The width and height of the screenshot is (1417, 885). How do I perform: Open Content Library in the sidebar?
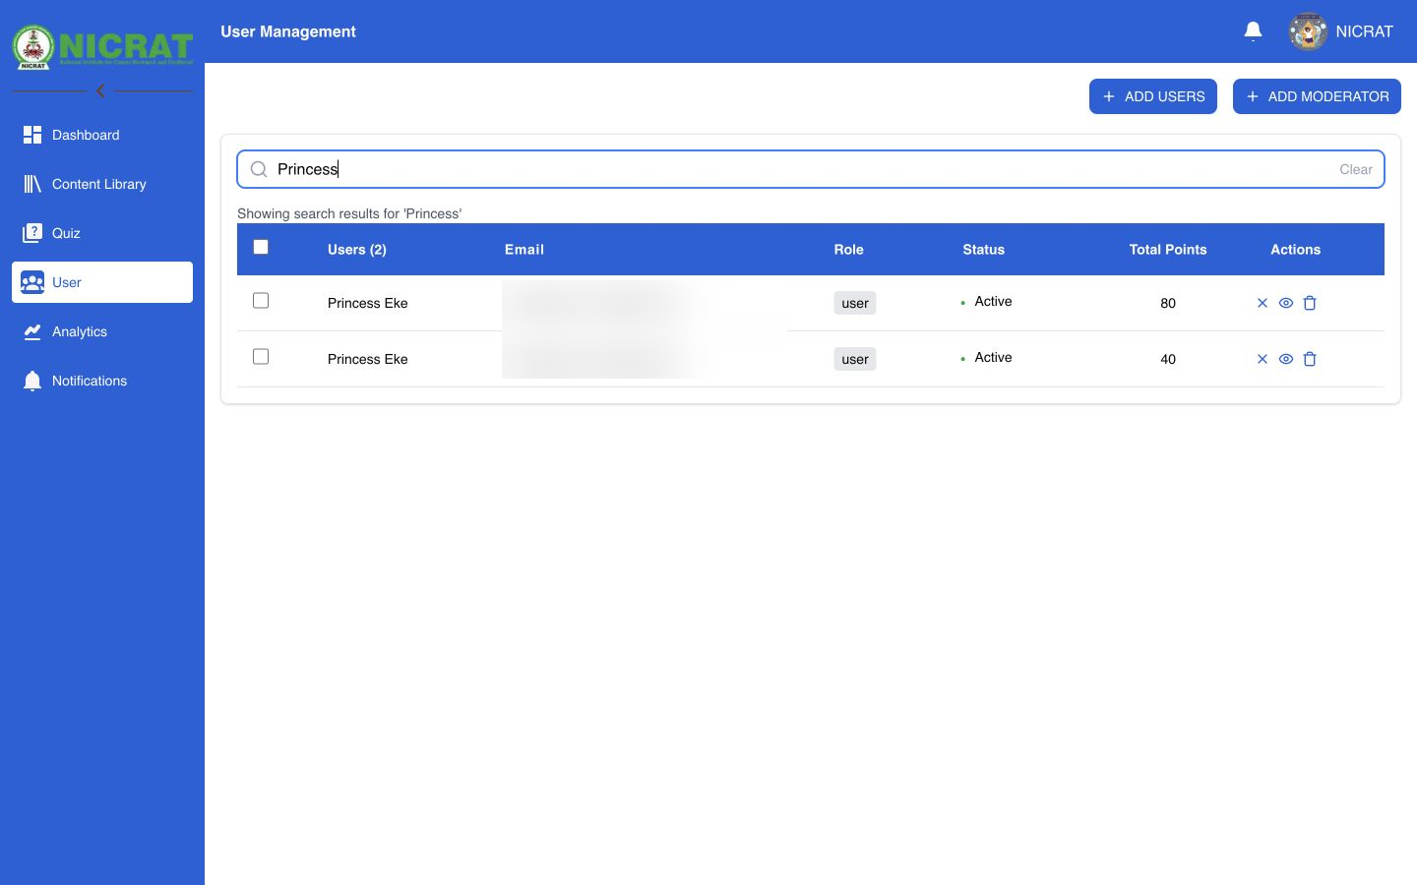tap(102, 184)
